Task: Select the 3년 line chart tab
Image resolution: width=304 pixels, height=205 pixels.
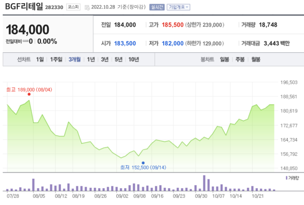Action: [x=104, y=60]
